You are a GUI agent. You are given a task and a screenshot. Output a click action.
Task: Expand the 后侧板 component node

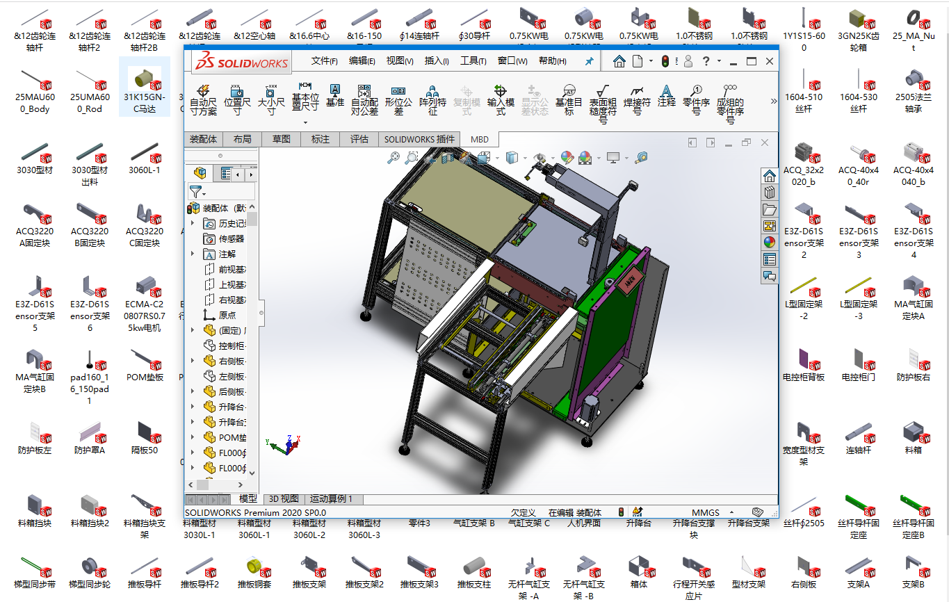point(193,391)
